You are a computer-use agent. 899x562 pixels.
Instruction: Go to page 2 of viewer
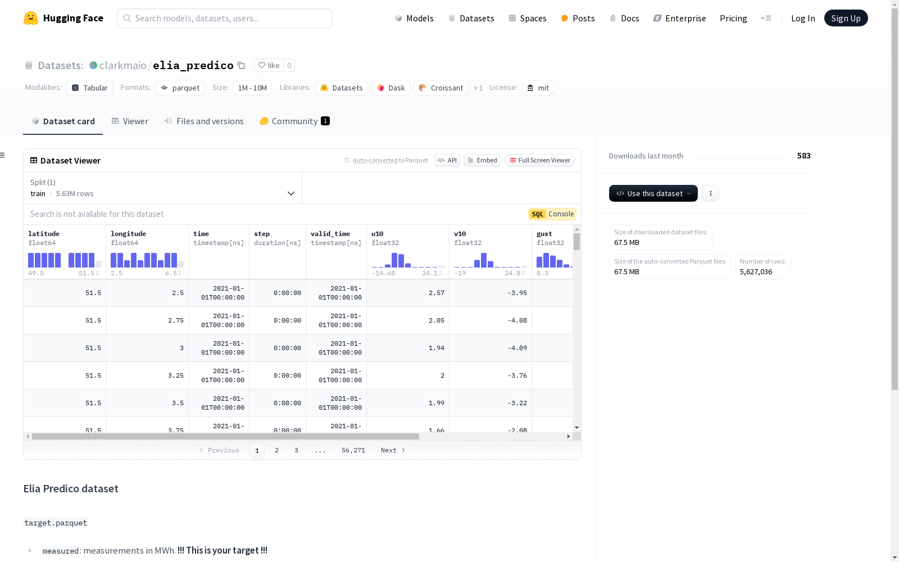[276, 450]
